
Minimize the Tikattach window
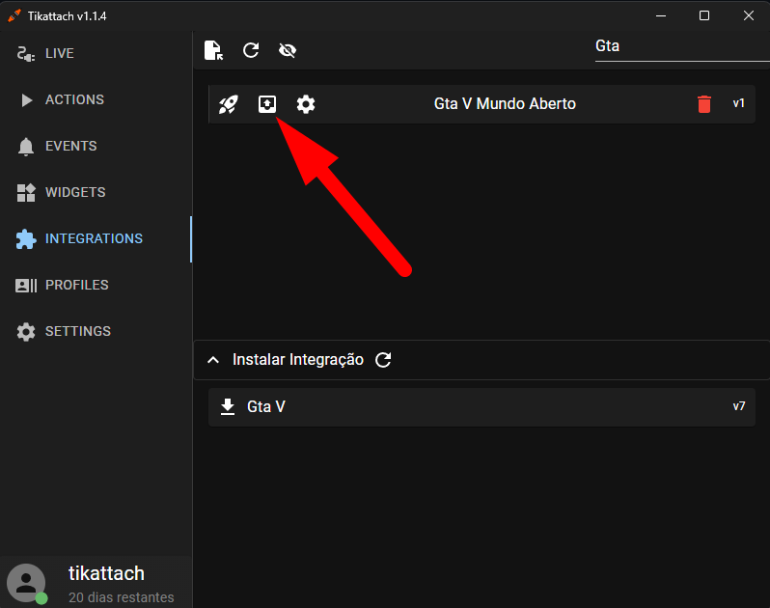pos(661,15)
